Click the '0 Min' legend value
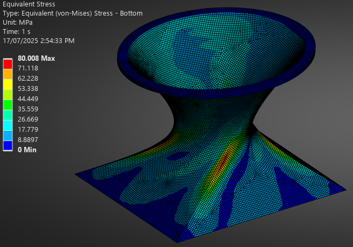 [27, 150]
